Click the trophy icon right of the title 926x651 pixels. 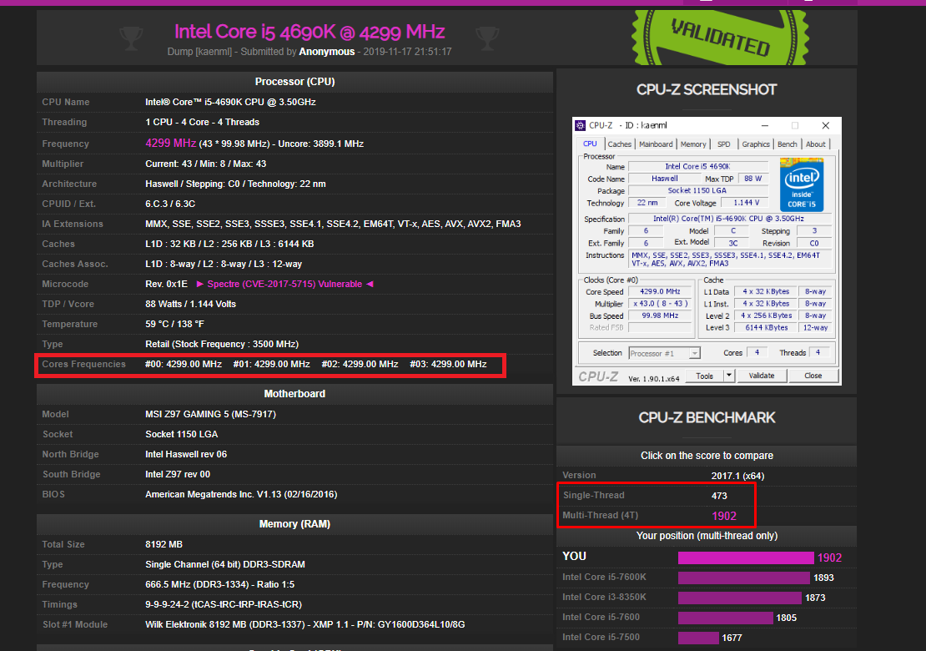click(487, 38)
